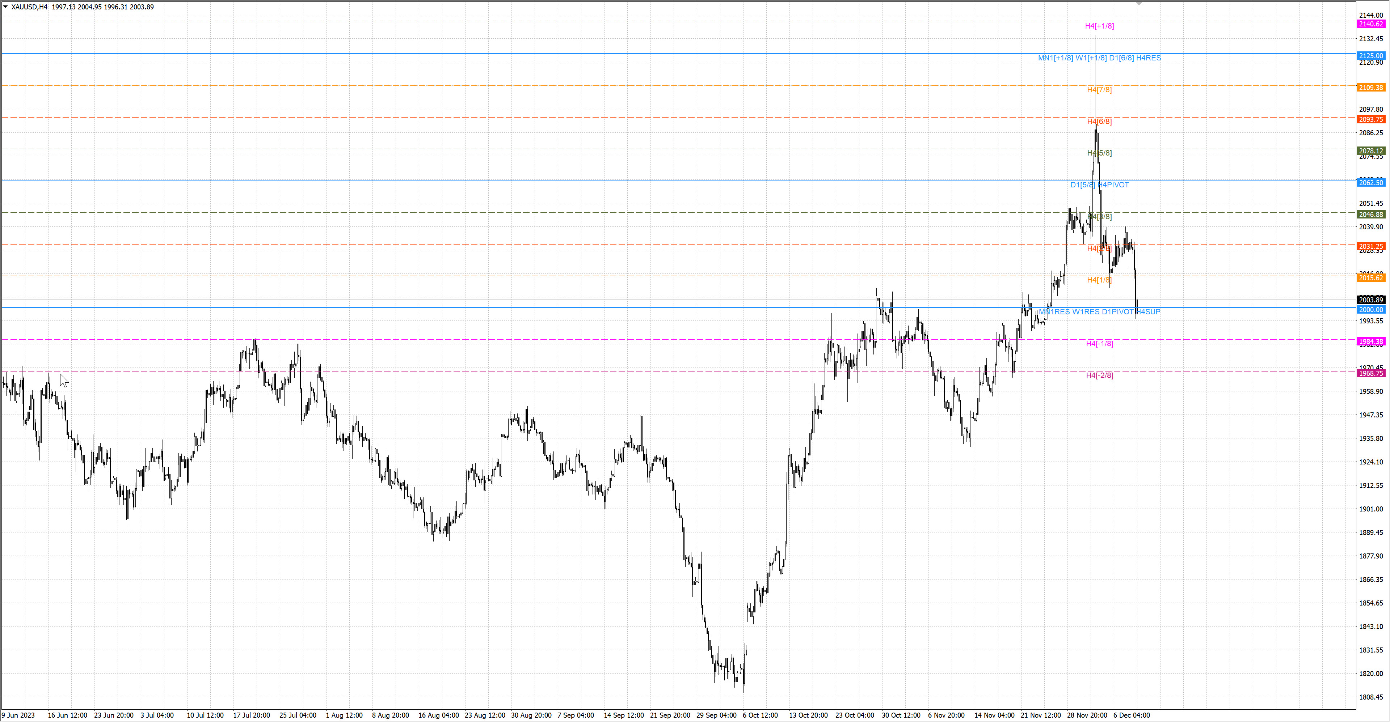The width and height of the screenshot is (1390, 722).
Task: Click the red 2093.75 price tag
Action: [1370, 119]
